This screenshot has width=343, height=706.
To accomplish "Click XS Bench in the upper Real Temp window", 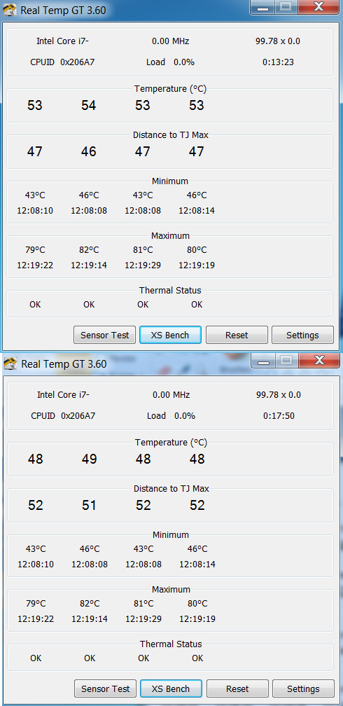I will [170, 335].
